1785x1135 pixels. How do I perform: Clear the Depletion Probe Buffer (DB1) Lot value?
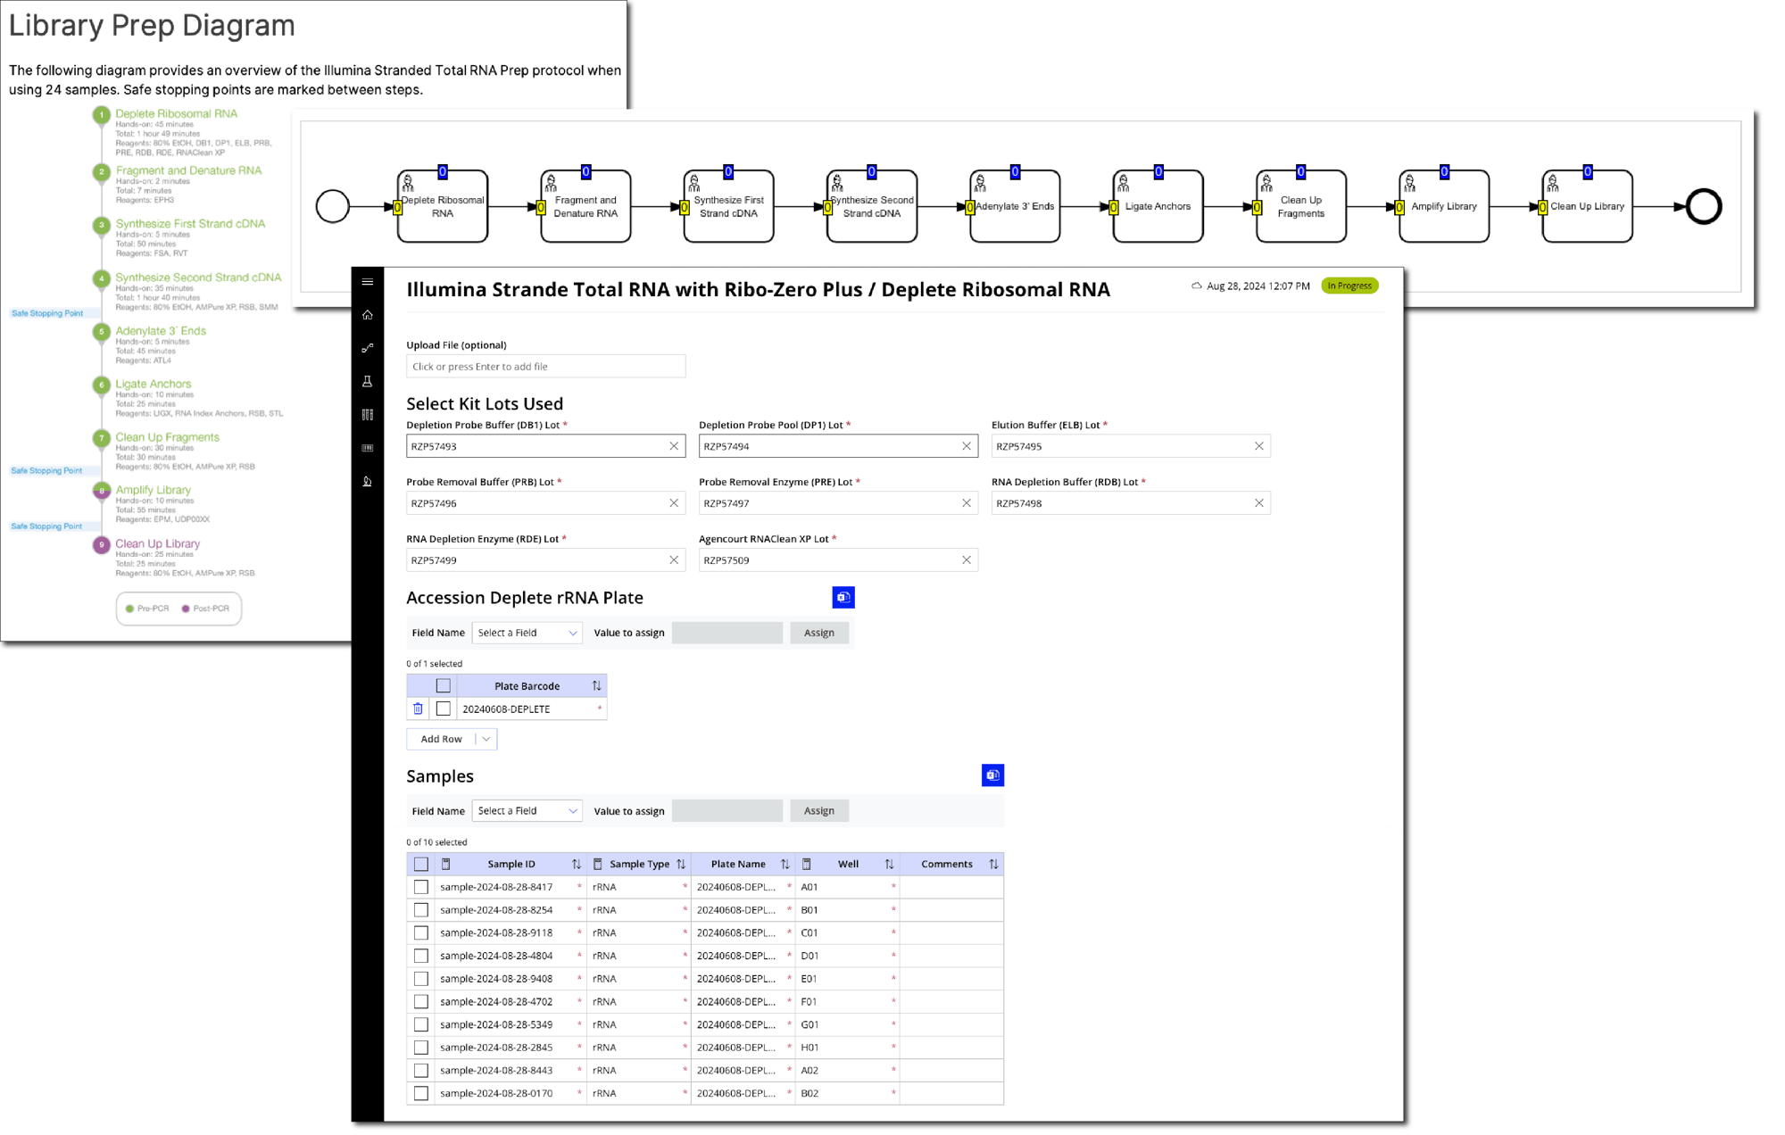click(674, 446)
